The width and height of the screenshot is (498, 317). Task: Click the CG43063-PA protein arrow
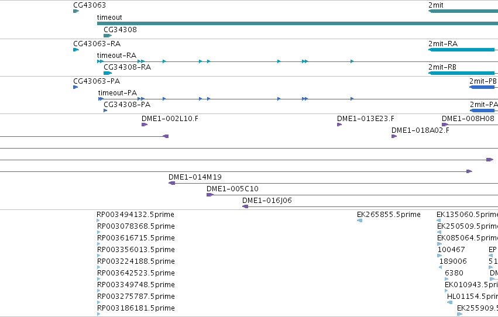pyautogui.click(x=75, y=87)
